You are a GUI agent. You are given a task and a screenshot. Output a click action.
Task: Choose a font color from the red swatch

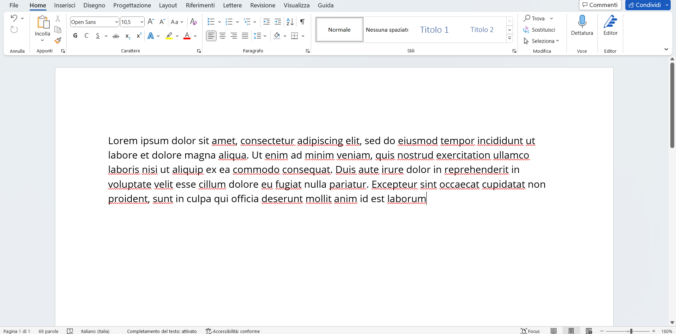point(187,36)
